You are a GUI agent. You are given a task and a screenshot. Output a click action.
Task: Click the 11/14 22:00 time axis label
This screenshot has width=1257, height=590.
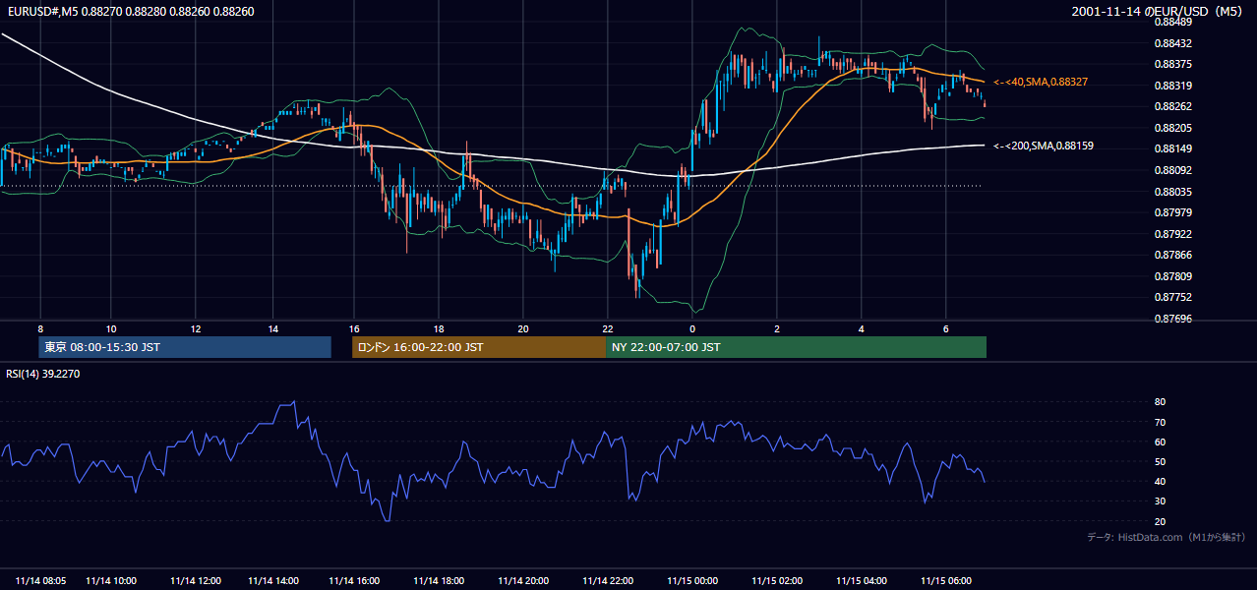click(x=608, y=580)
